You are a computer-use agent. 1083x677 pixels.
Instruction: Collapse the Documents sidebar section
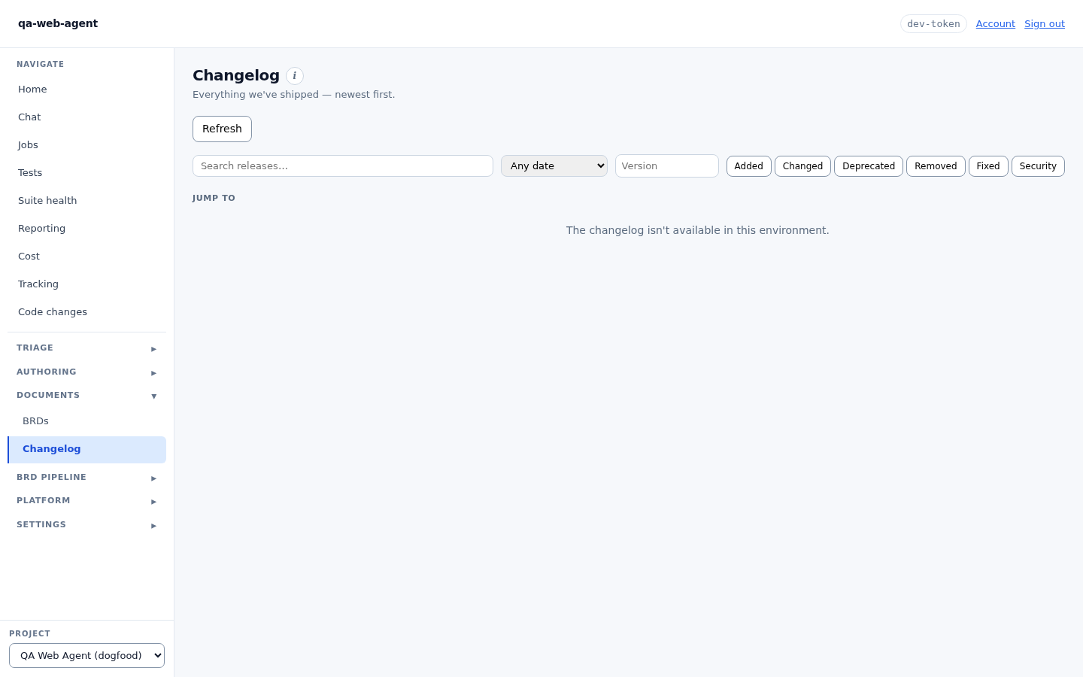[x=86, y=396]
